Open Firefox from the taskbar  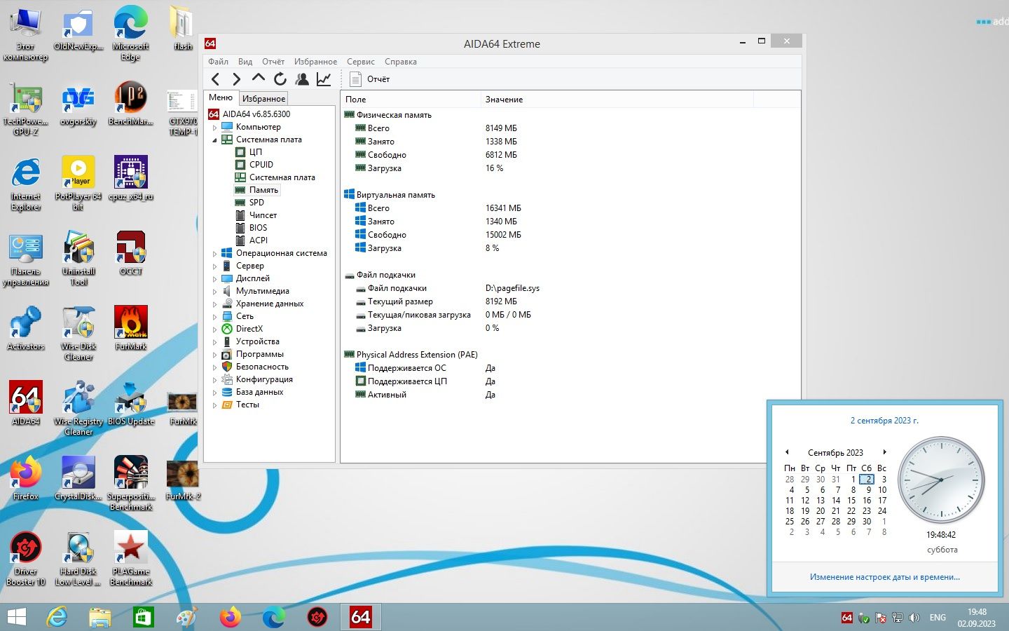pyautogui.click(x=230, y=617)
